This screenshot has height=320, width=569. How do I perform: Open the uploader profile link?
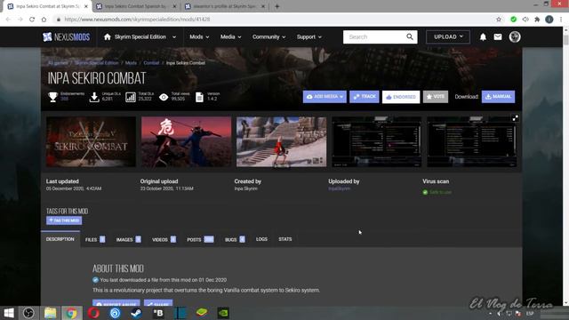pyautogui.click(x=340, y=188)
